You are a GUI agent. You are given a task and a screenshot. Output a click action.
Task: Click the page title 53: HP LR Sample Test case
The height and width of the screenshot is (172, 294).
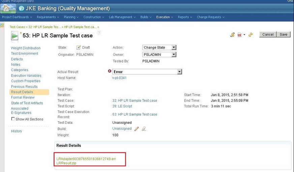[58, 36]
